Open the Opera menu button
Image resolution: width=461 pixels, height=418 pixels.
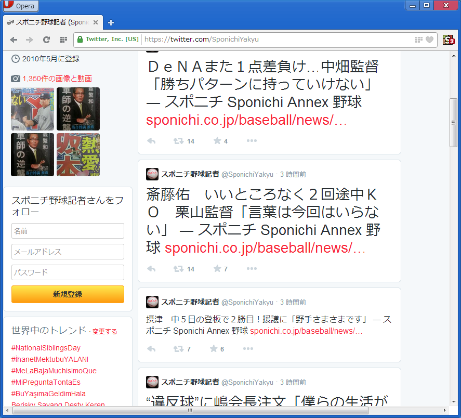(x=20, y=6)
